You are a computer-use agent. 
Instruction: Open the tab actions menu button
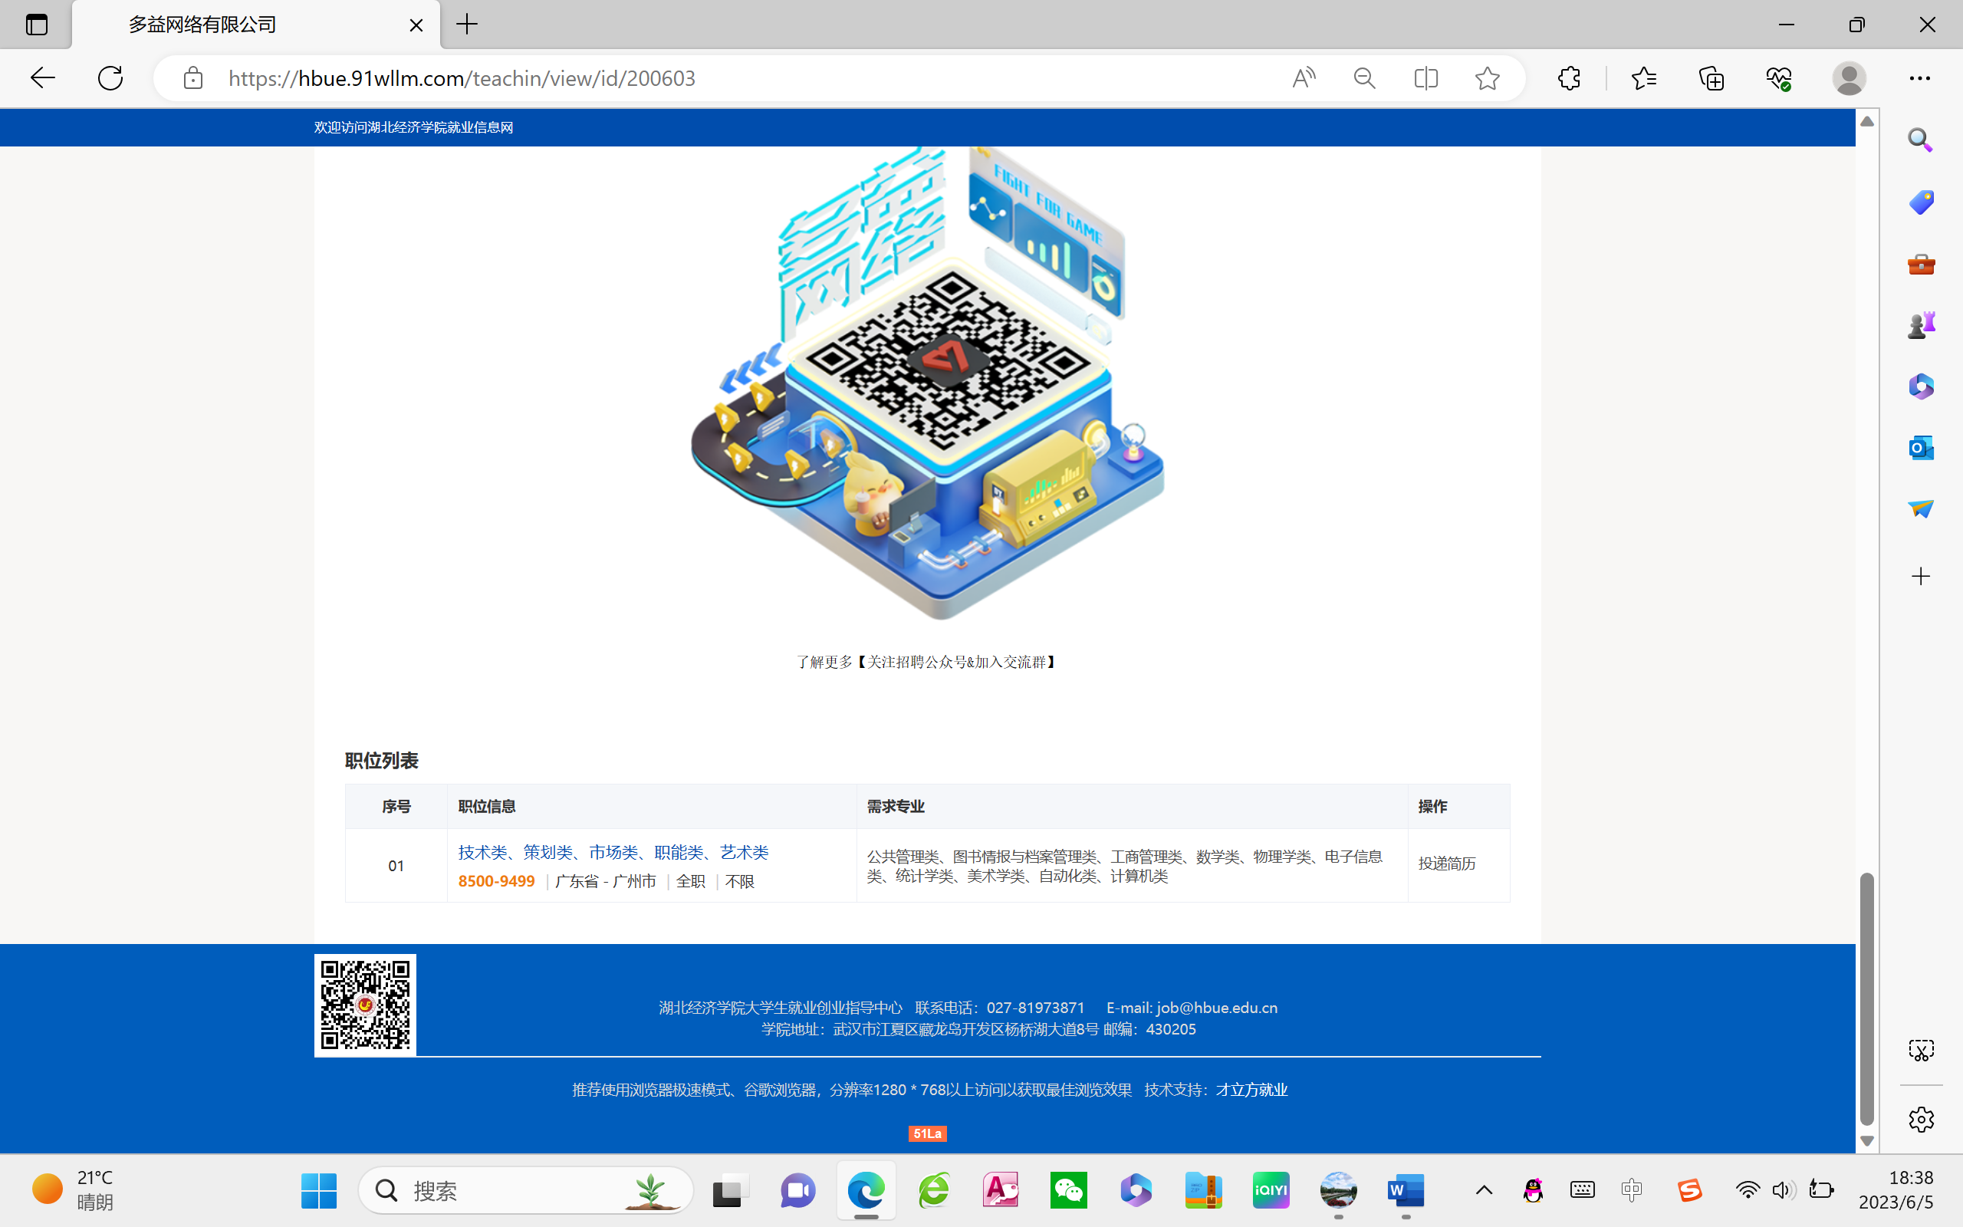pos(37,25)
